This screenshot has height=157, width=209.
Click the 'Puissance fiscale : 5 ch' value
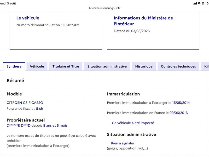click(25, 109)
